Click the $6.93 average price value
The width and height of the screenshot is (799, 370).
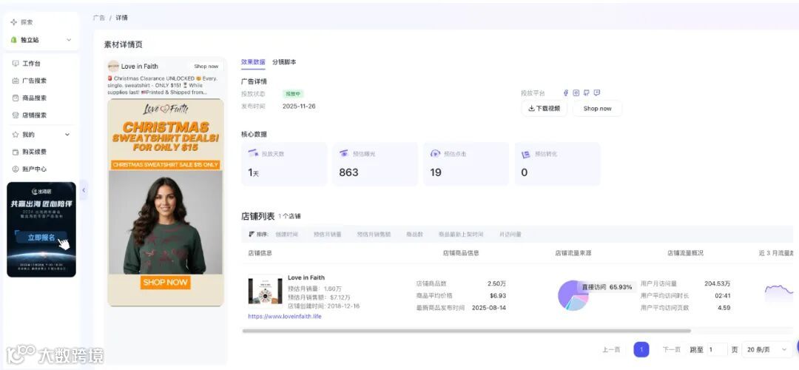[498, 295]
